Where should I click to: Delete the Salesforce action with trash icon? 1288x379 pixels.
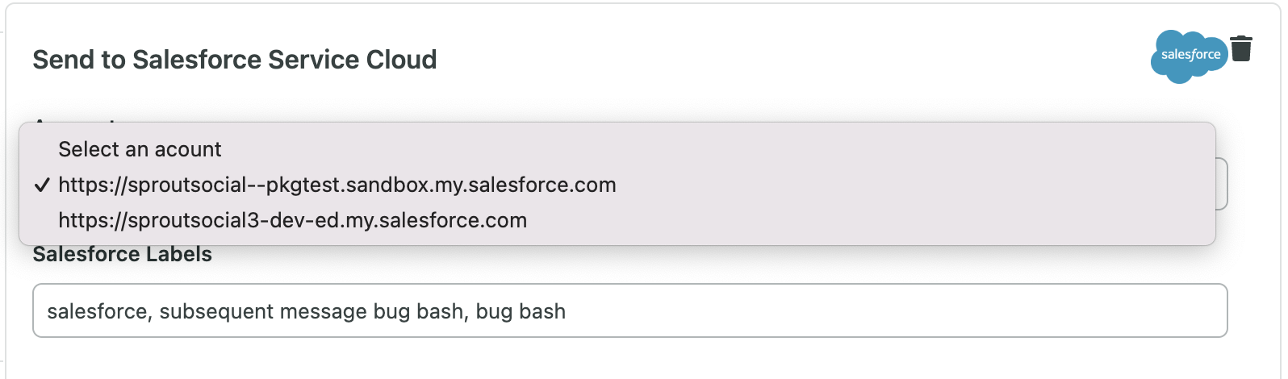tap(1241, 48)
